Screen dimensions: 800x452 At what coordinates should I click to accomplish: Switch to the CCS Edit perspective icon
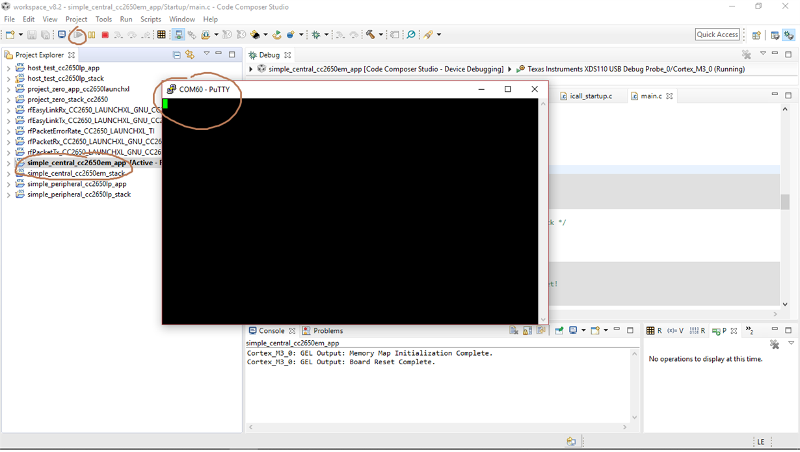tap(775, 35)
